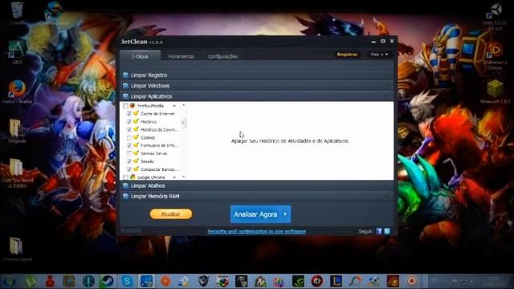Click the Limpar Registro section icon

click(125, 75)
